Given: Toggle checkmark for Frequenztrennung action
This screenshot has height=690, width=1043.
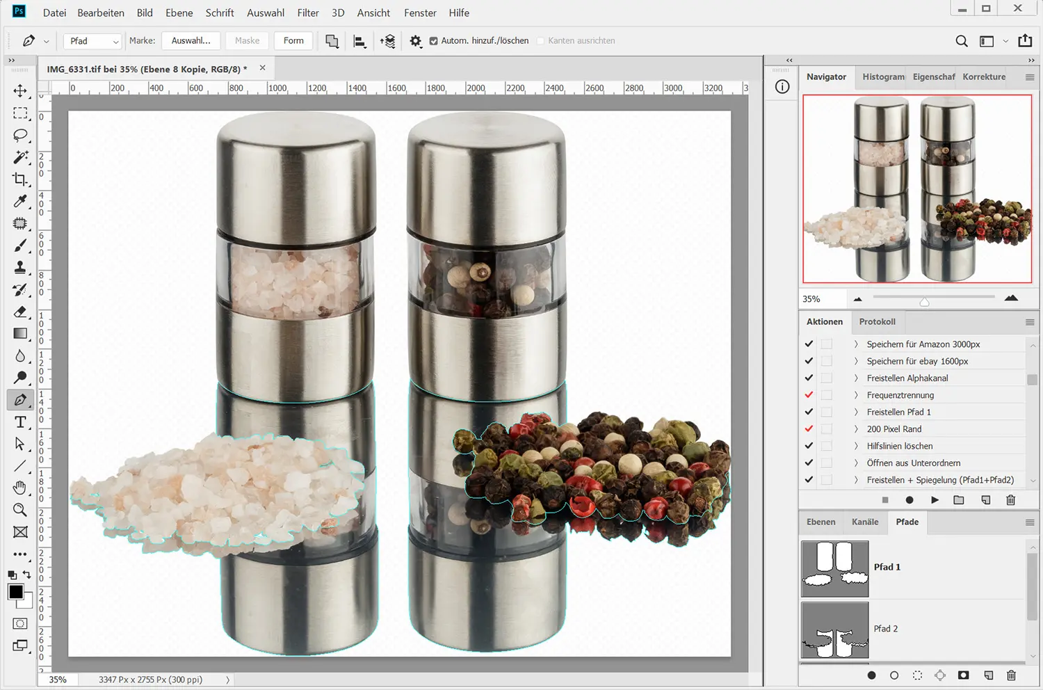Looking at the screenshot, I should [x=809, y=395].
